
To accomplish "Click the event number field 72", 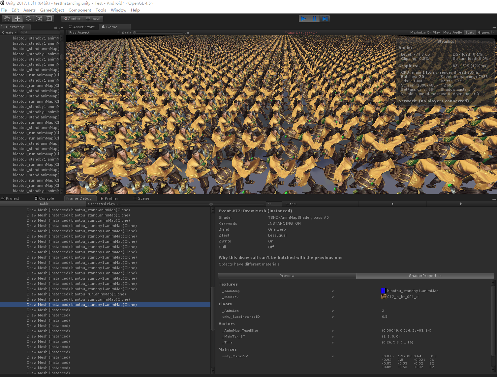I will [x=274, y=204].
